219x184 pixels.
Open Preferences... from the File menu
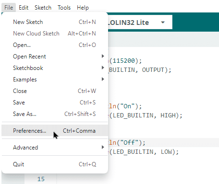55,131
